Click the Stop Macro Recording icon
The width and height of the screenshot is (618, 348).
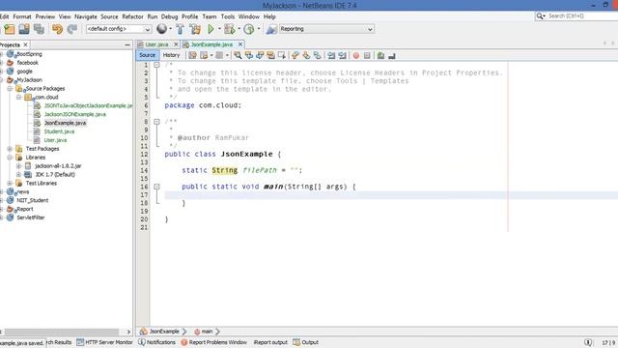(x=367, y=56)
